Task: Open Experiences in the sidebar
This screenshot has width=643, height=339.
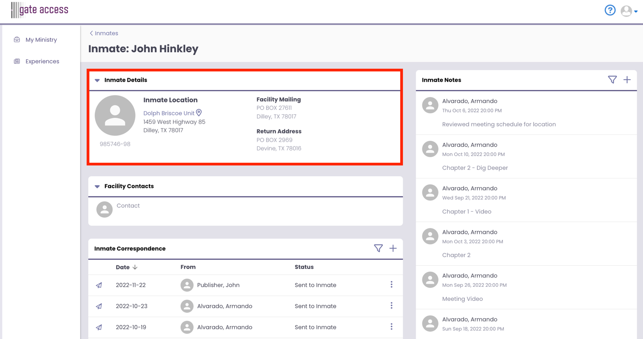Action: pyautogui.click(x=42, y=61)
